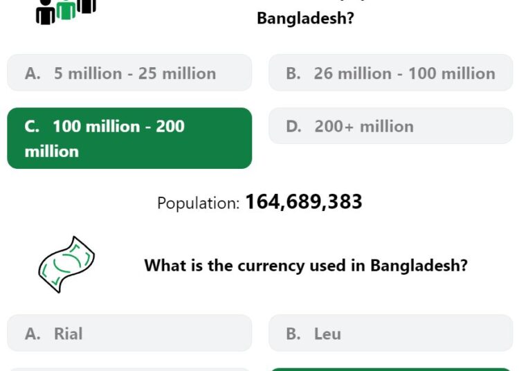Screen dimensions: 519x371
Task: Click the "Population:" label
Action: tap(199, 203)
